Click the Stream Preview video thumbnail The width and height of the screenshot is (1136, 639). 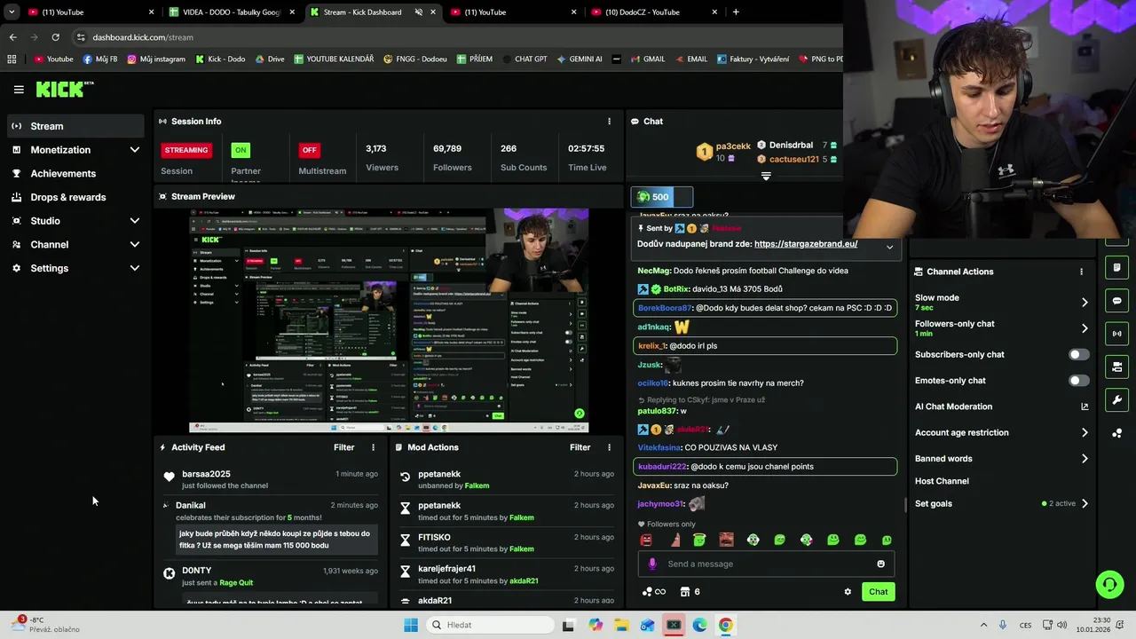[x=389, y=320]
